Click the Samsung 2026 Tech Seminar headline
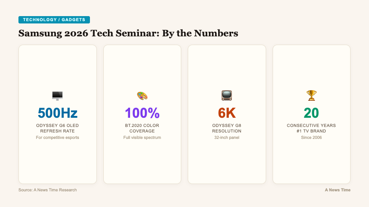Image resolution: width=369 pixels, height=207 pixels. click(x=128, y=33)
